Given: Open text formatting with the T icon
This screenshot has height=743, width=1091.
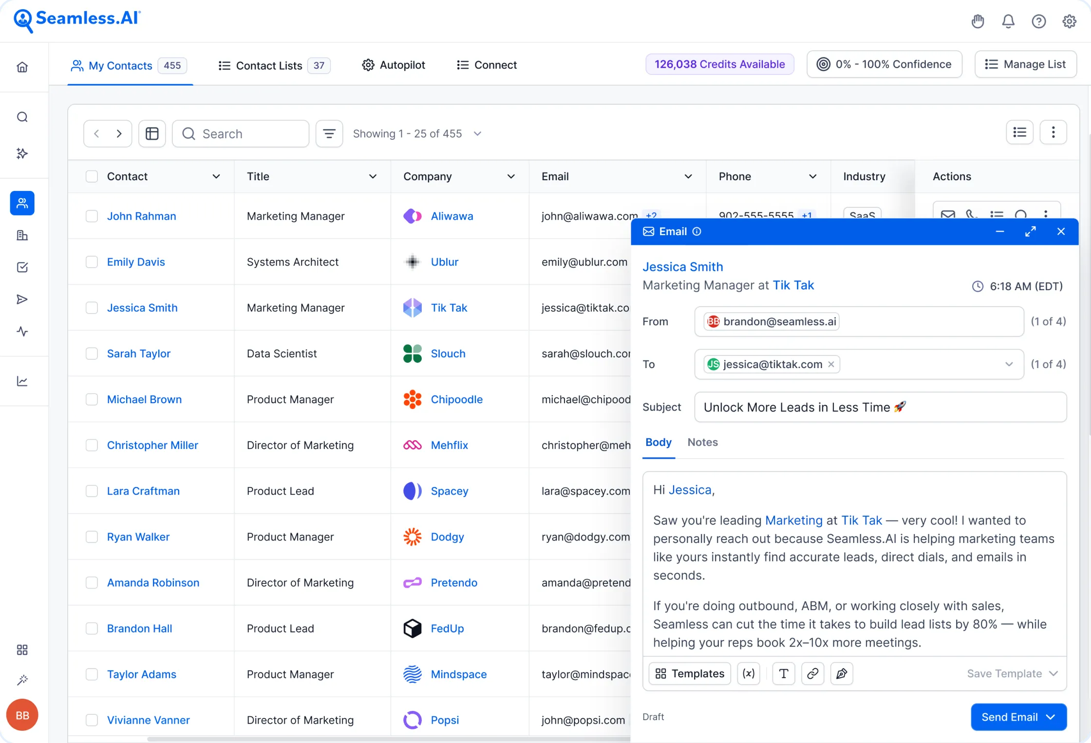Looking at the screenshot, I should click(783, 673).
